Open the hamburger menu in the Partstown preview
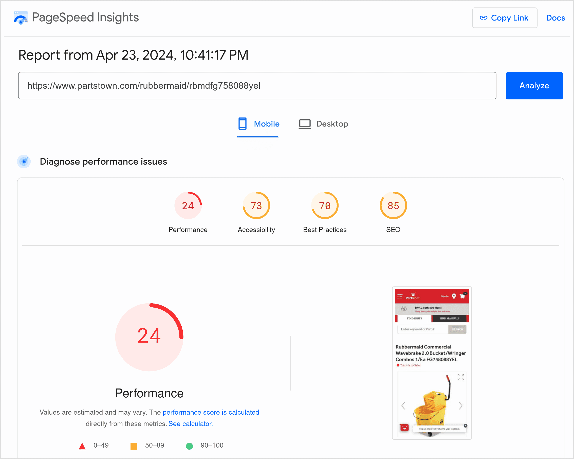This screenshot has width=574, height=459. [x=400, y=296]
